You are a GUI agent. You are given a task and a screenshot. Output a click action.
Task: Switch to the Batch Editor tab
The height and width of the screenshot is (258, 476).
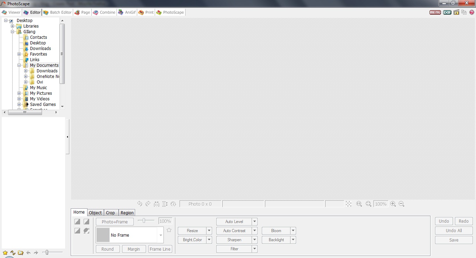pyautogui.click(x=57, y=12)
